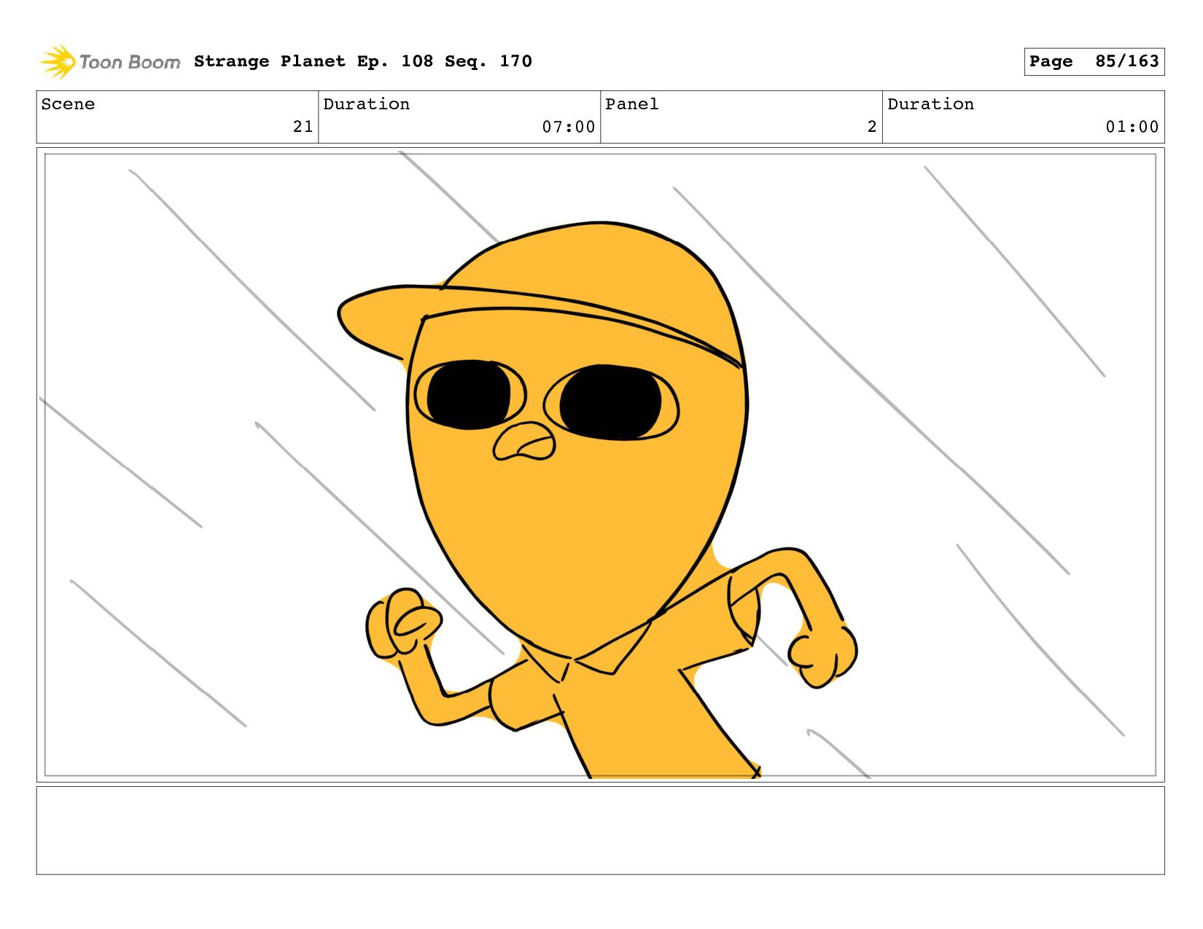Click the page indicator "Page 85/163"

(1094, 61)
